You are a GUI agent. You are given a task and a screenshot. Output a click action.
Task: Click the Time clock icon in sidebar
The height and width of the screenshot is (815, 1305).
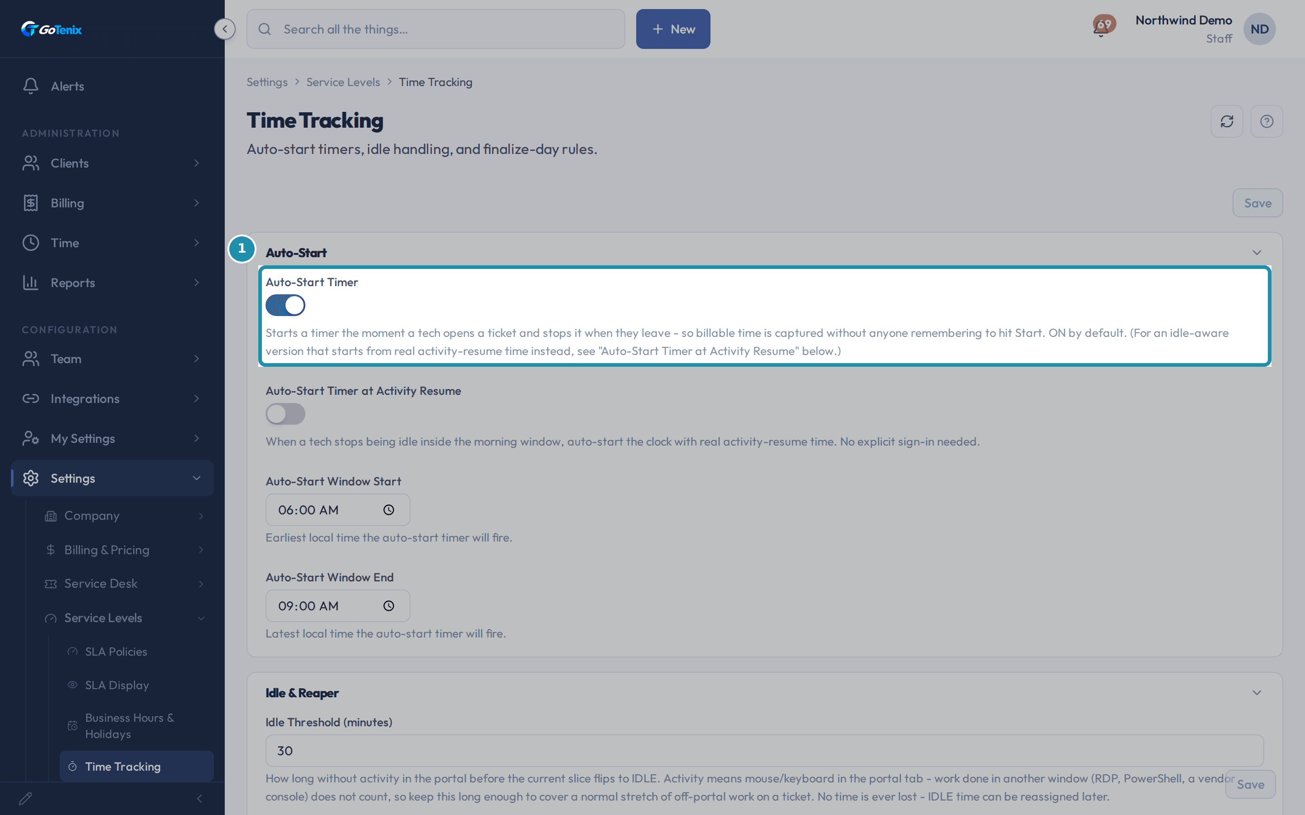click(31, 243)
